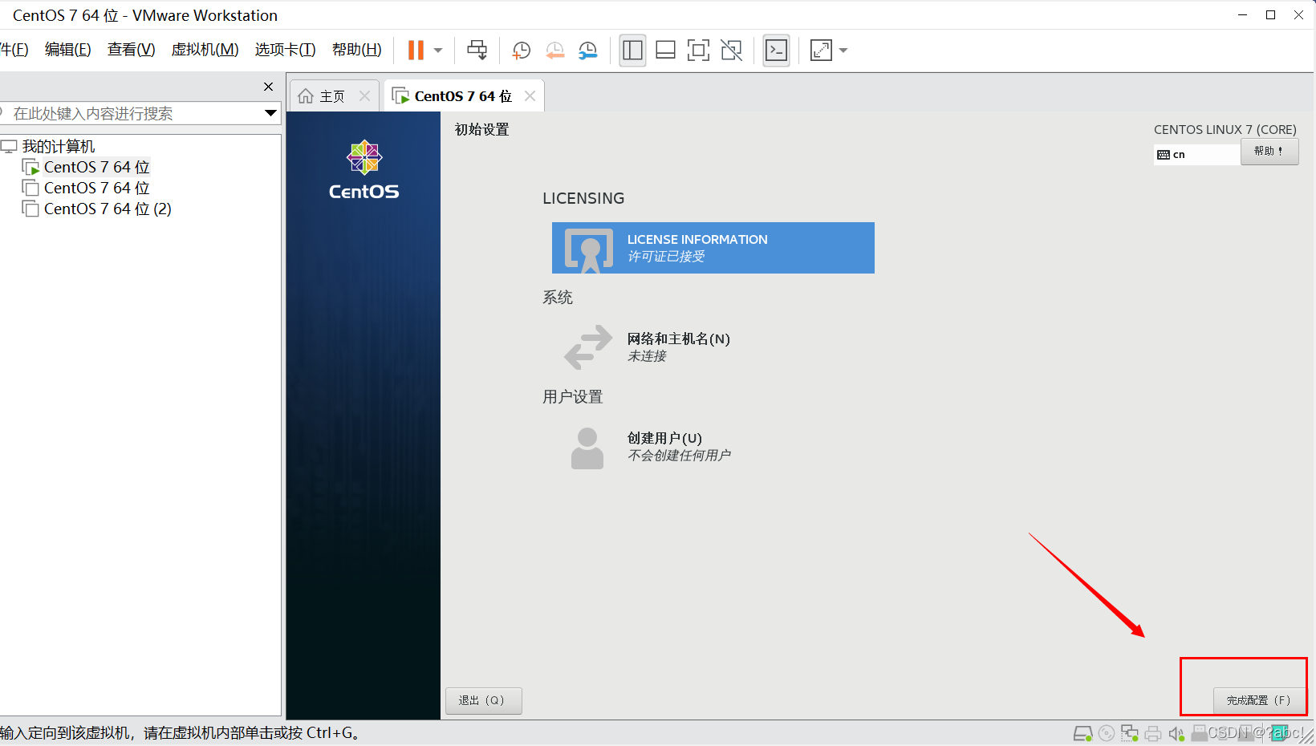1316x746 pixels.
Task: Close the 主页 tab
Action: [365, 95]
